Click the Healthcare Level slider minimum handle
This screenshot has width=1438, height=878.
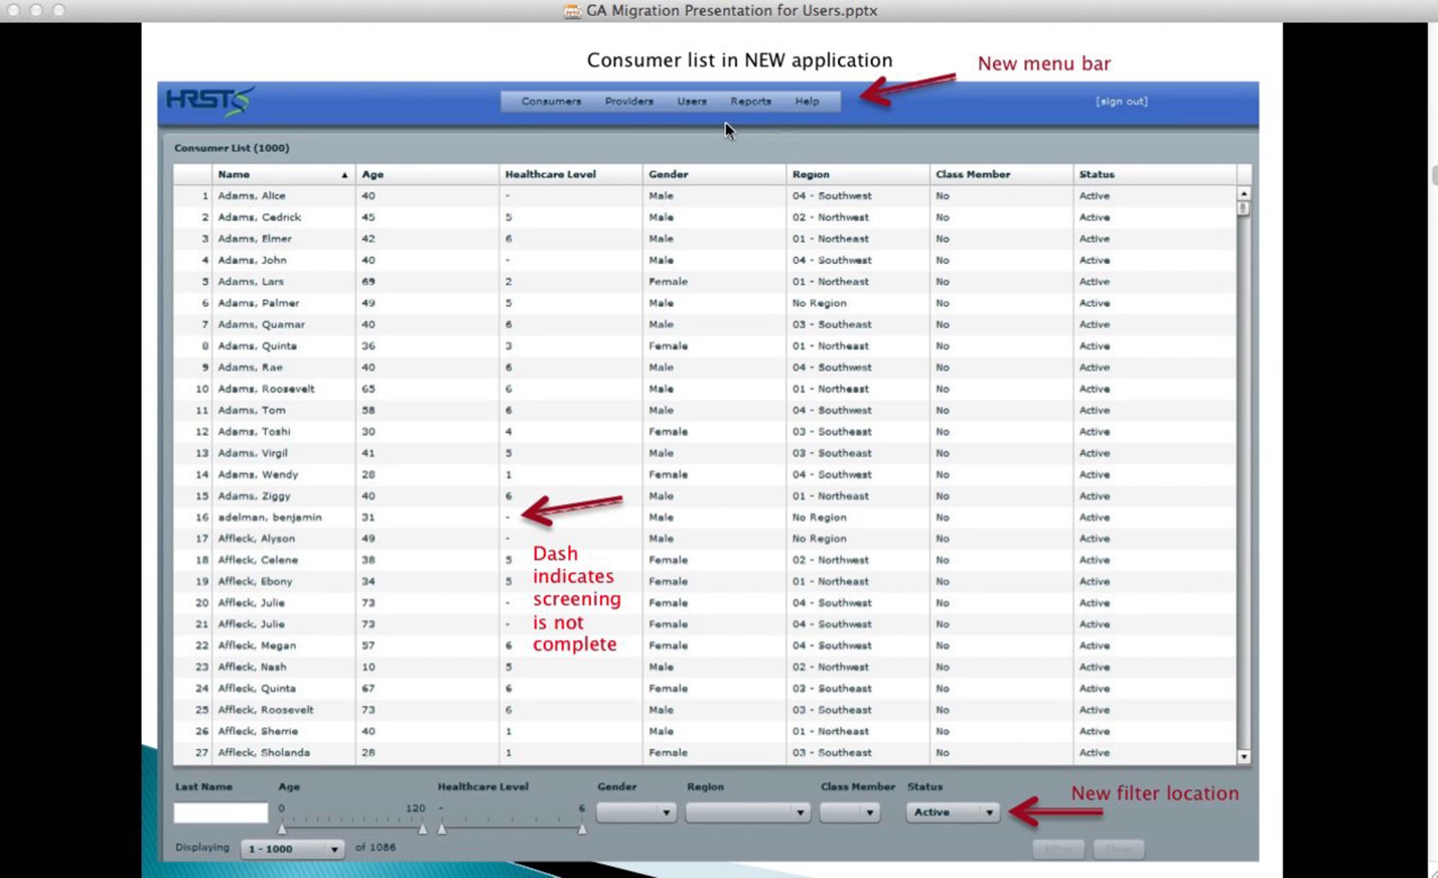pyautogui.click(x=442, y=829)
